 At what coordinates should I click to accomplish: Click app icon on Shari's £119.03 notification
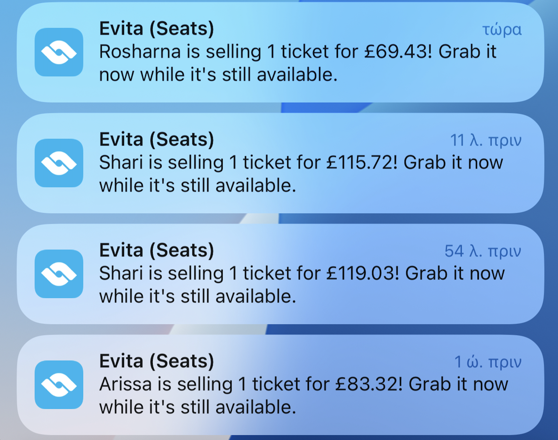click(59, 274)
